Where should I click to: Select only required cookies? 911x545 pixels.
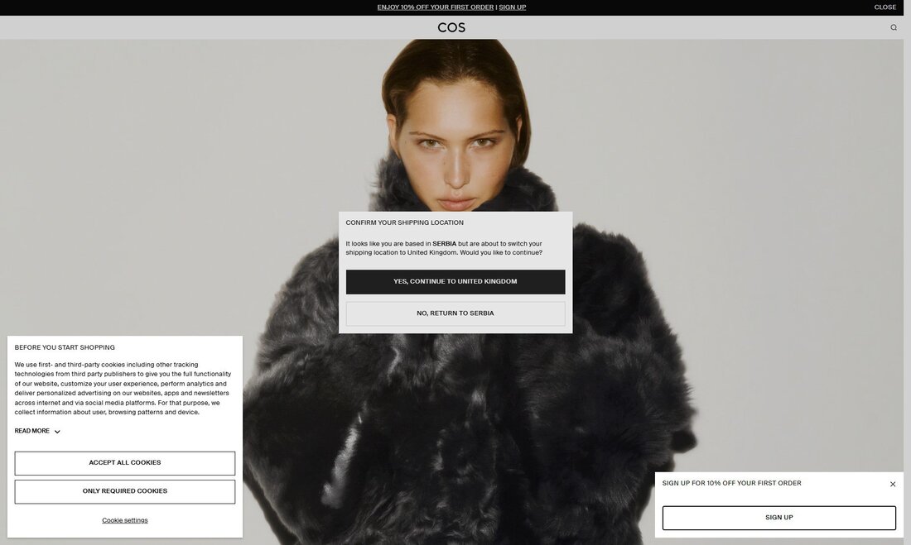pyautogui.click(x=125, y=491)
